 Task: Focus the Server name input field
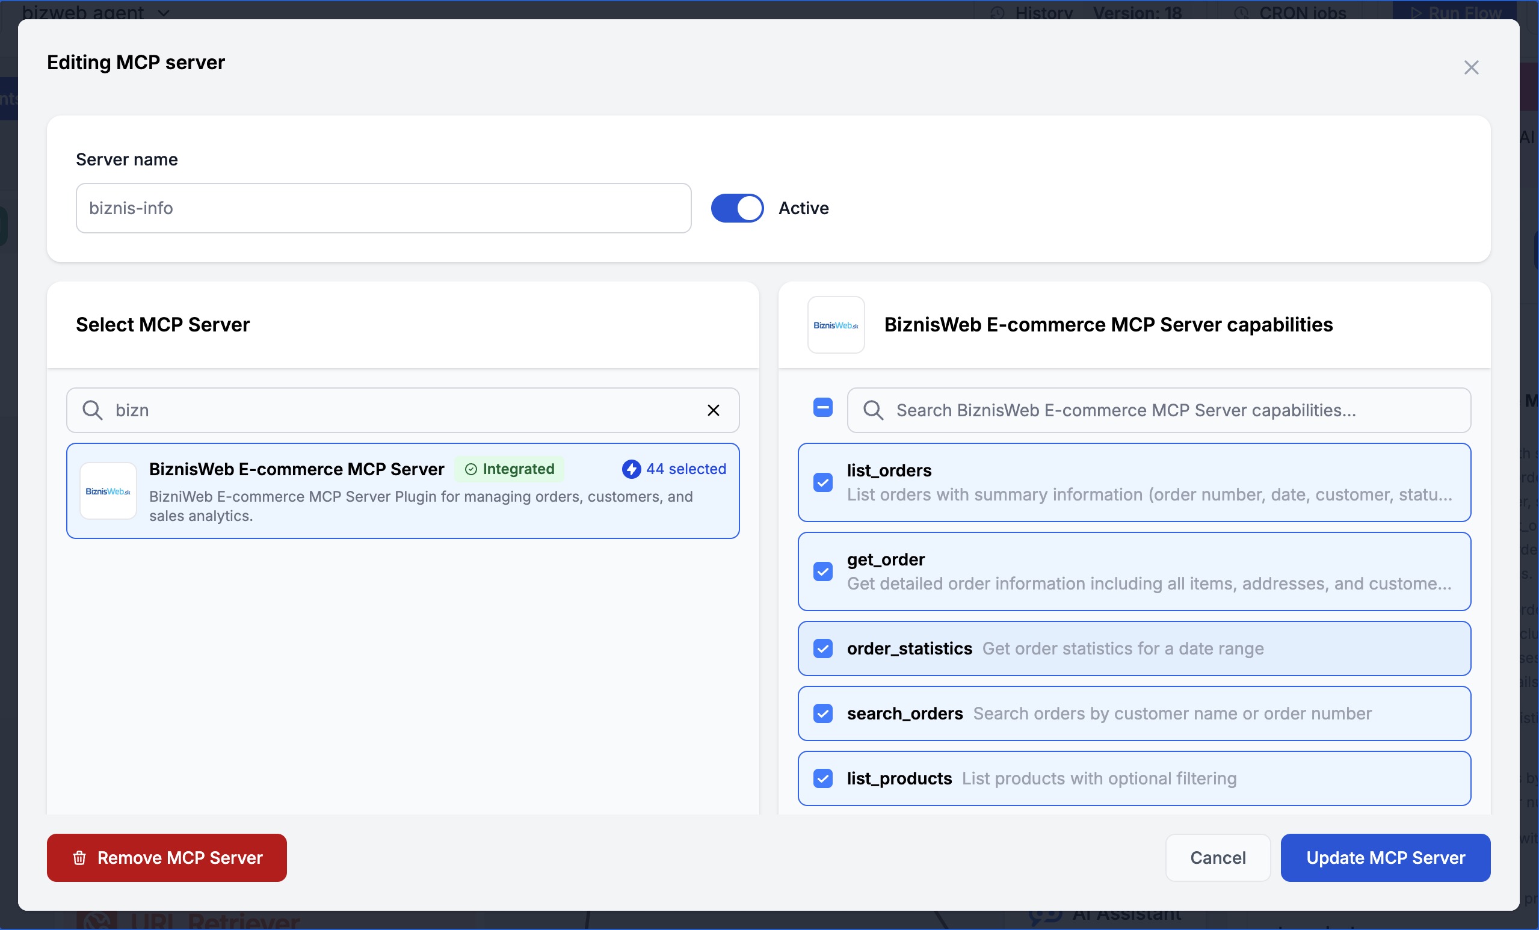click(383, 208)
